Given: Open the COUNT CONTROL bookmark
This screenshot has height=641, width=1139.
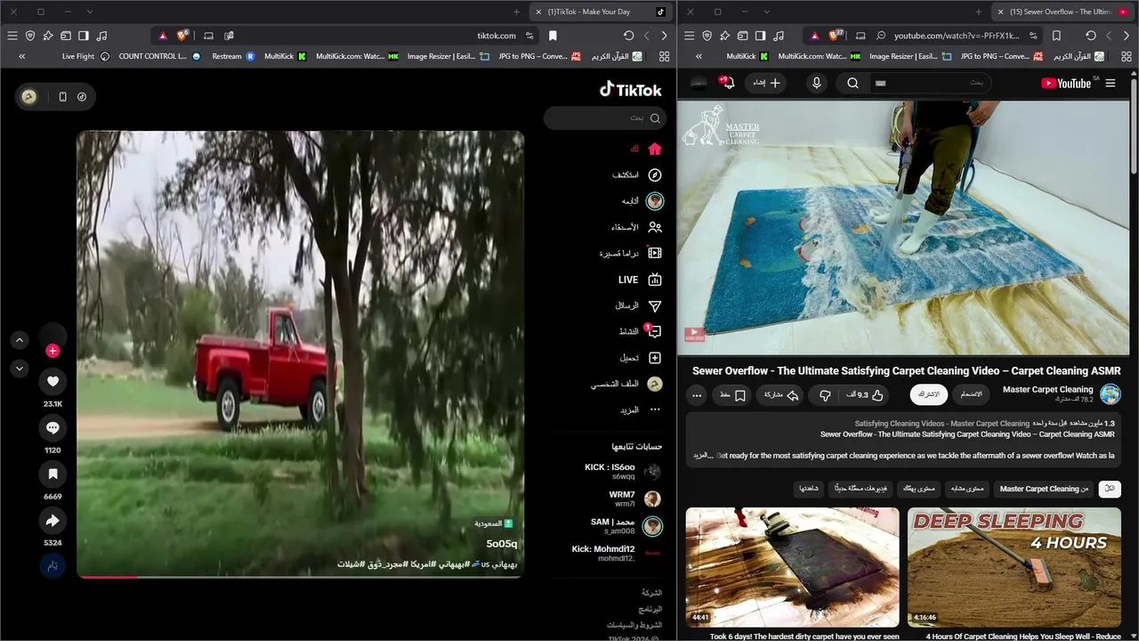Looking at the screenshot, I should point(160,56).
